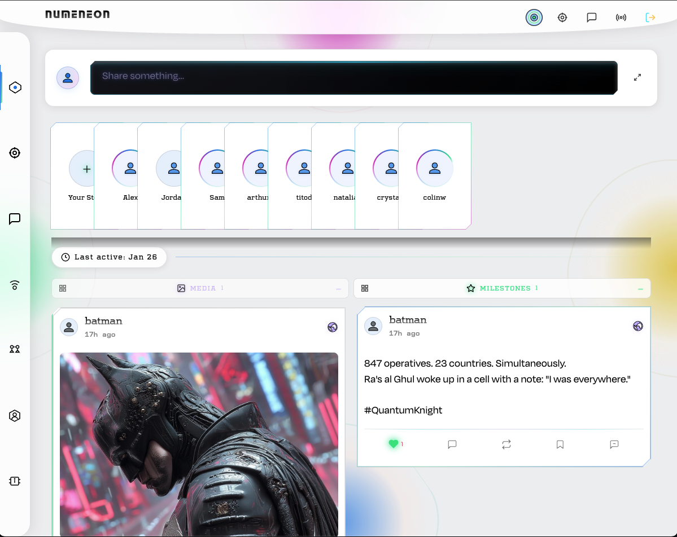Viewport: 677px width, 537px height.
Task: Open the Batman image in media post
Action: 199,444
